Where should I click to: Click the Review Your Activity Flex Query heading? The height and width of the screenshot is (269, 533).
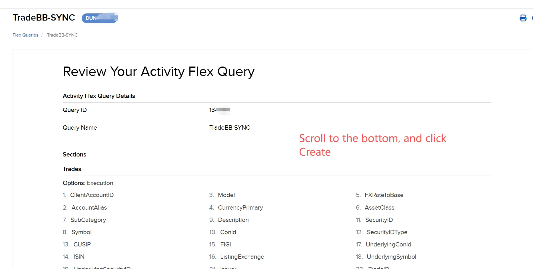(159, 71)
